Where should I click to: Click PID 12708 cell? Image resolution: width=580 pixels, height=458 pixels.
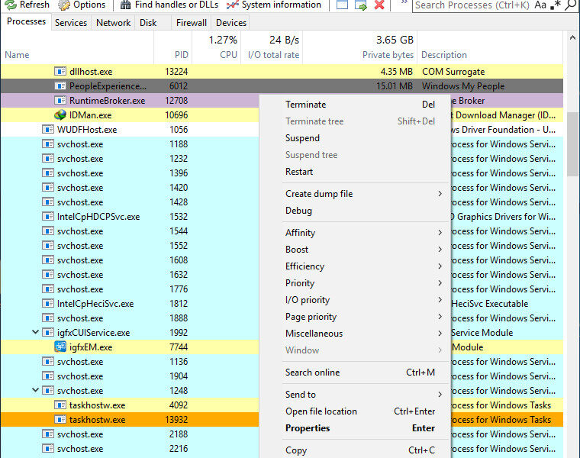176,101
